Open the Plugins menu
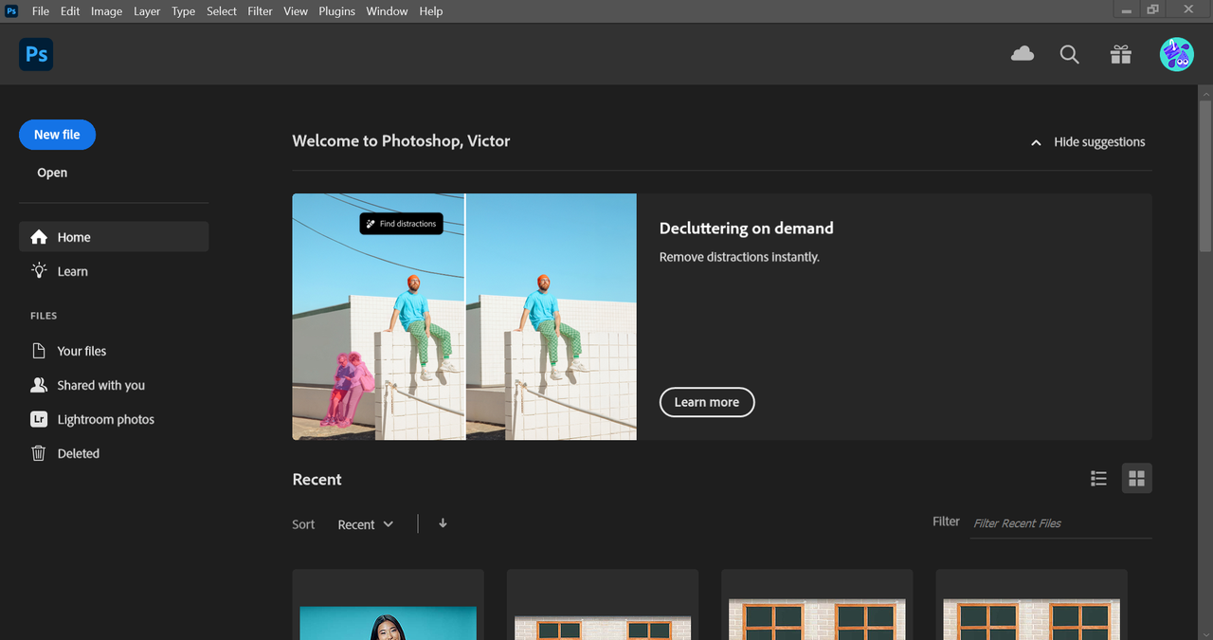This screenshot has height=640, width=1213. tap(336, 11)
